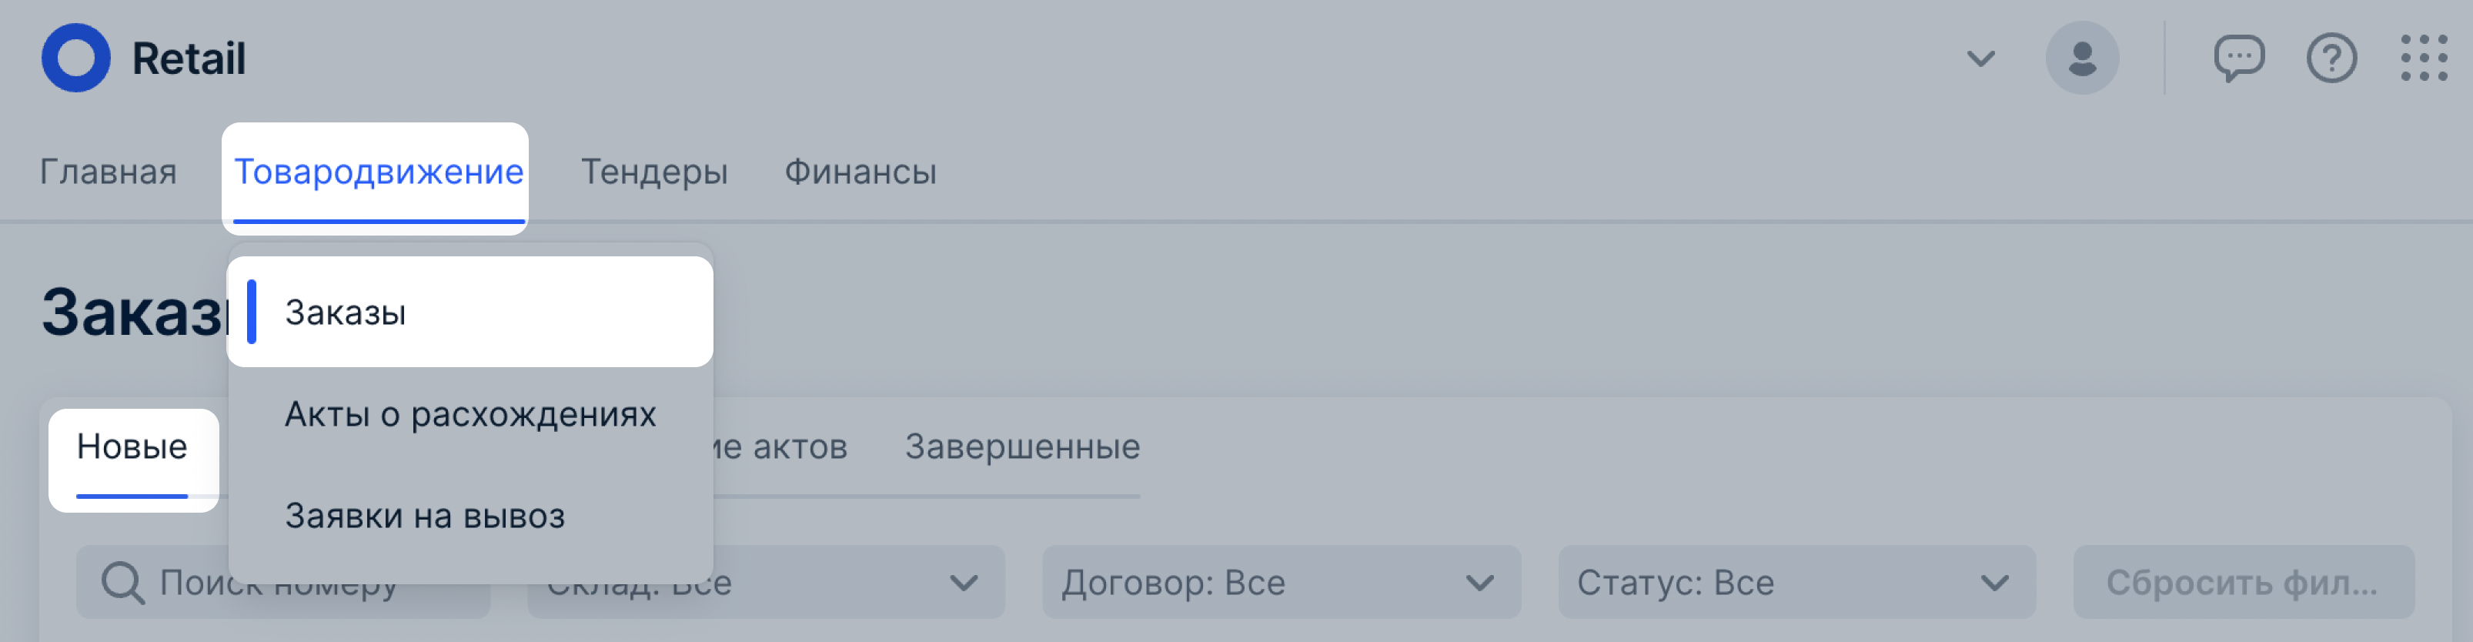Open Заявки на вывоз menu item
This screenshot has width=2473, height=642.
click(x=424, y=515)
